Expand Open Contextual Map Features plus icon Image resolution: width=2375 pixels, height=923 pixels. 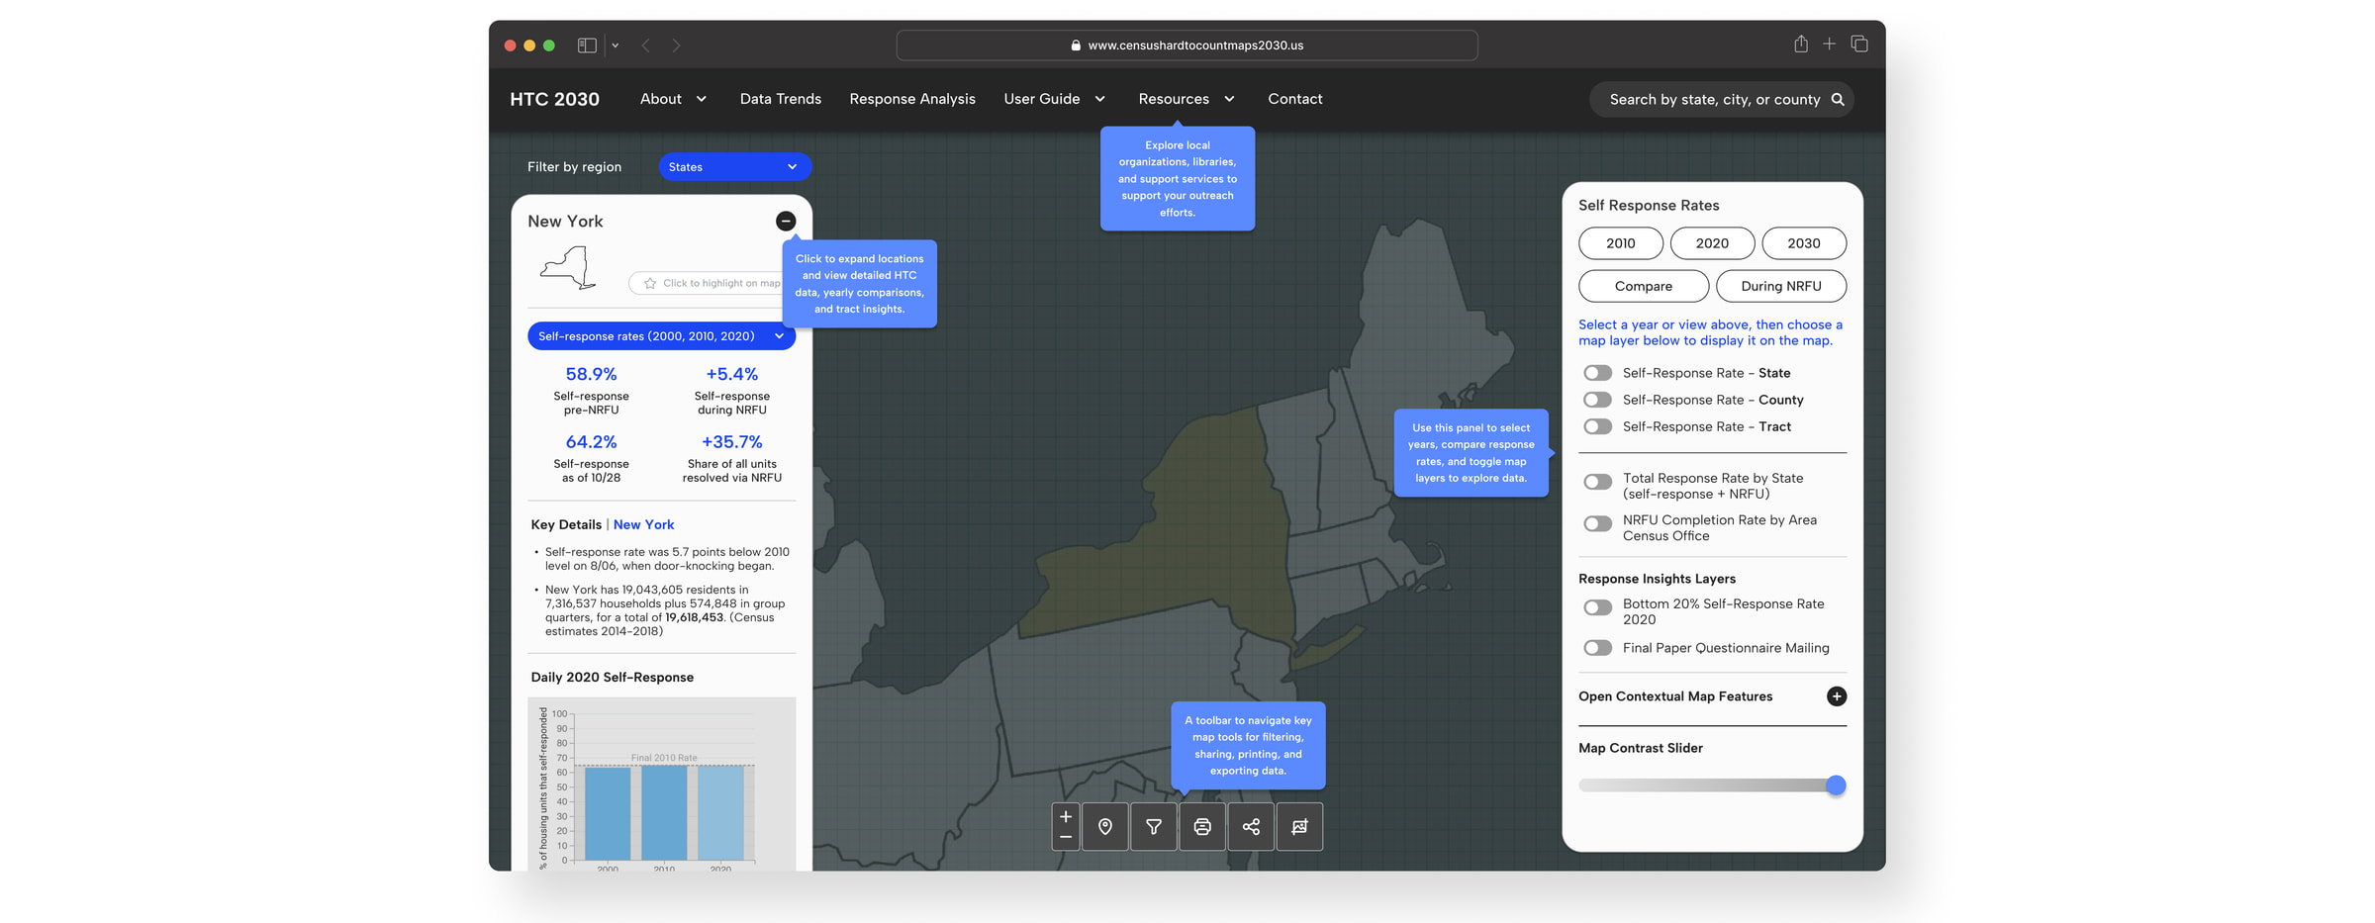(1837, 696)
